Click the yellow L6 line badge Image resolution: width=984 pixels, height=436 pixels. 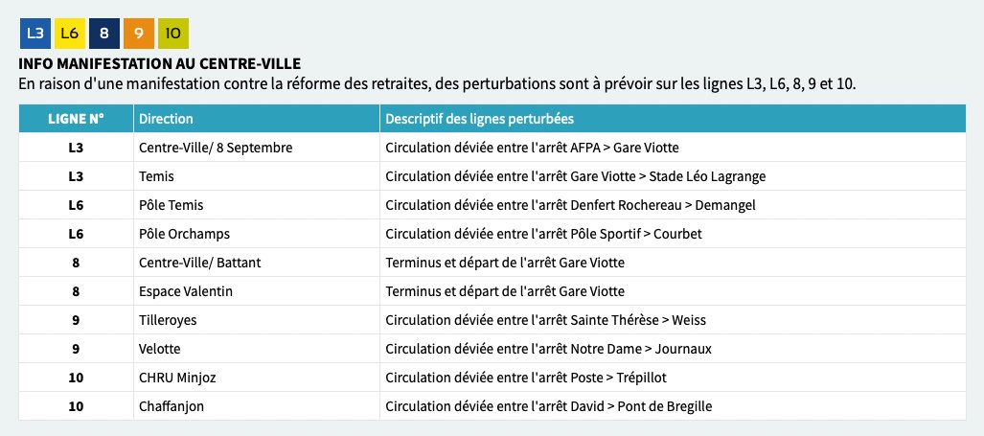coord(70,34)
